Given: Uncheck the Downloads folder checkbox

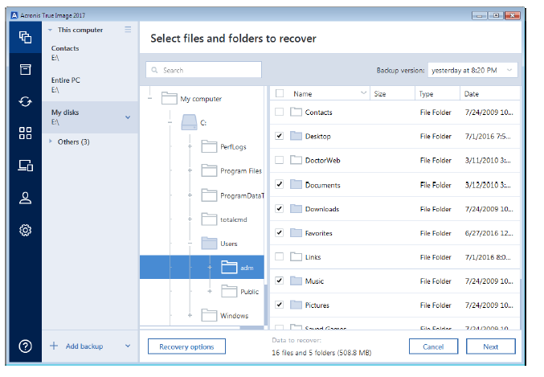Looking at the screenshot, I should click(x=280, y=208).
